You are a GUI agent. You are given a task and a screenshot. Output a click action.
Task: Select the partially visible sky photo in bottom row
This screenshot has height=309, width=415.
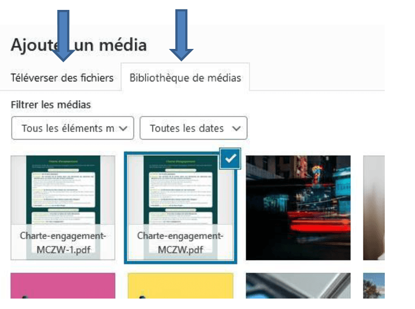coord(374,286)
